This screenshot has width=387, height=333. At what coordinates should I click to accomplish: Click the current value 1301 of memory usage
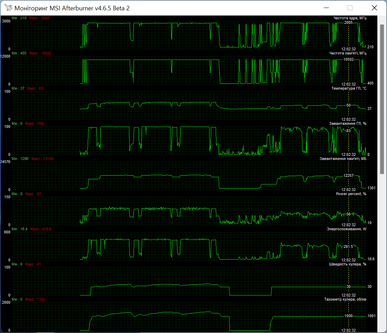point(372,188)
